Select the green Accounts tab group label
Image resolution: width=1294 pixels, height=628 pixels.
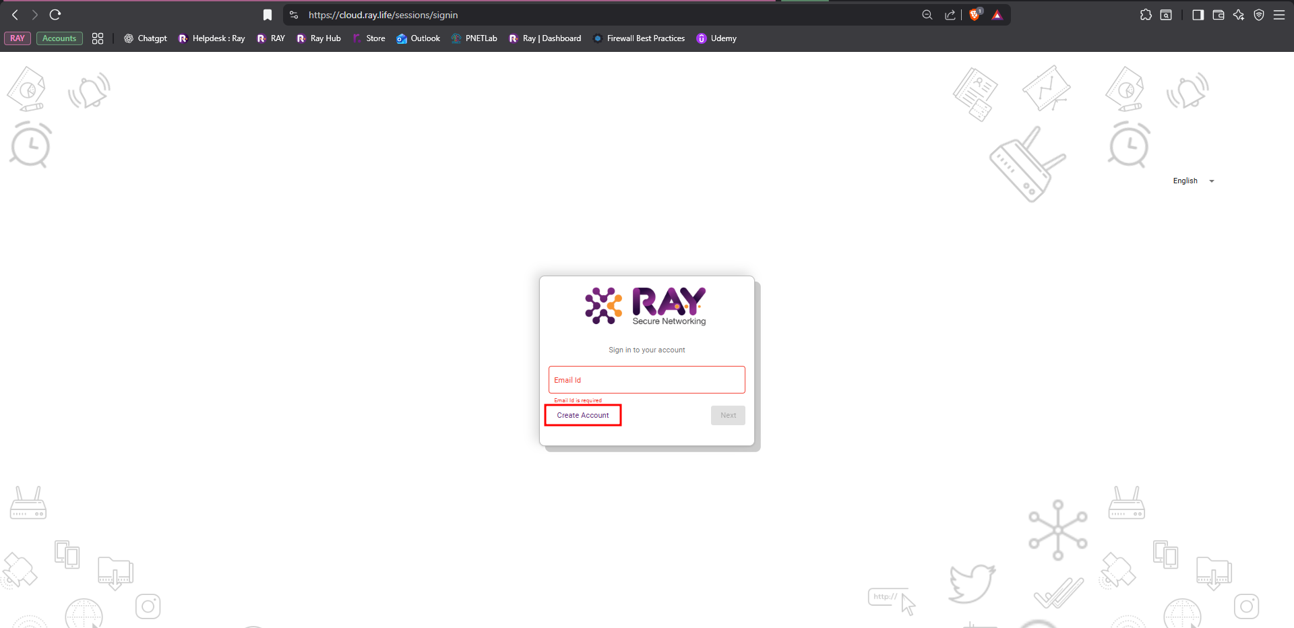point(59,38)
